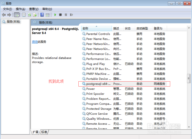Click the gear icon beside PNRP Machine

tap(84, 74)
